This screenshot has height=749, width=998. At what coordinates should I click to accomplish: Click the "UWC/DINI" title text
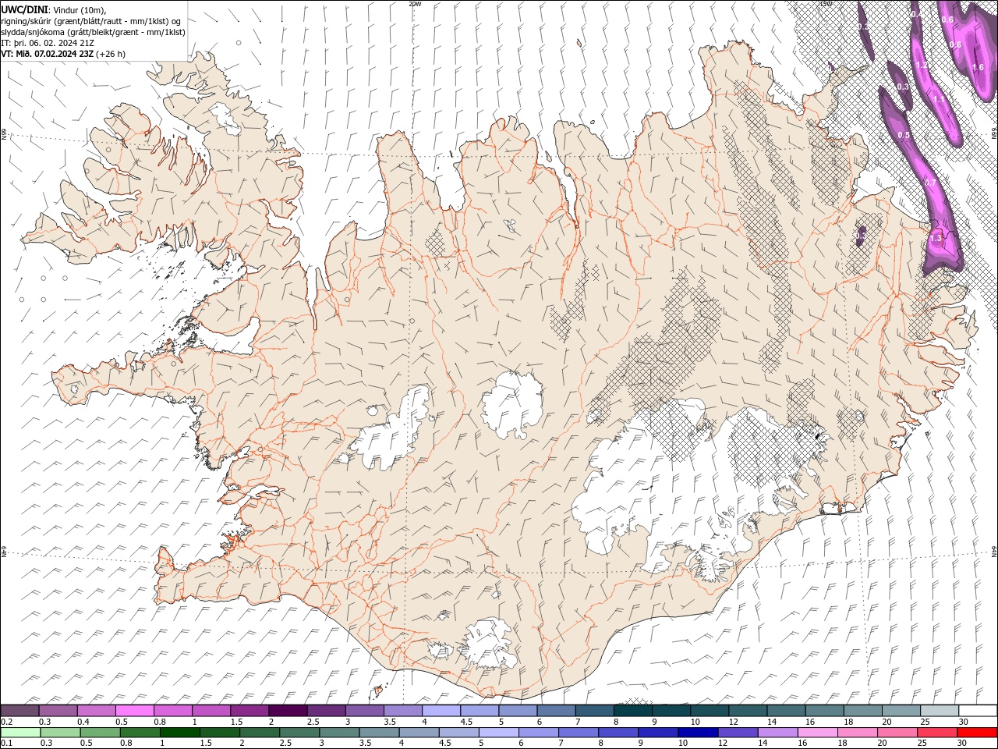[x=24, y=9]
